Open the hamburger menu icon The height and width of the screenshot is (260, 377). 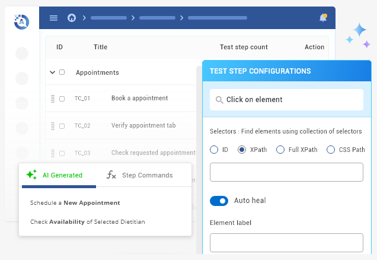(x=53, y=18)
